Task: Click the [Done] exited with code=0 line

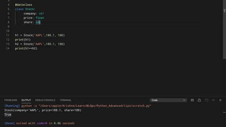Action: [x=39, y=123]
